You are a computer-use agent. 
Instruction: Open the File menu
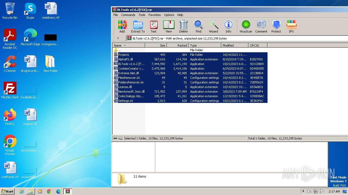click(116, 15)
